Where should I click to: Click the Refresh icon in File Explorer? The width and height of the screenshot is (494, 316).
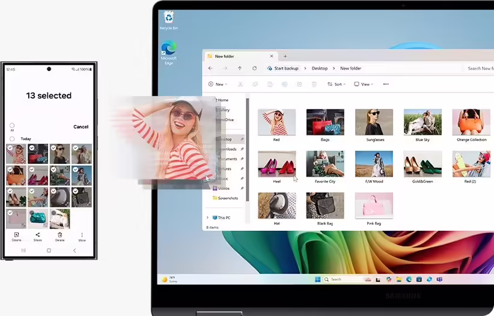[x=255, y=68]
